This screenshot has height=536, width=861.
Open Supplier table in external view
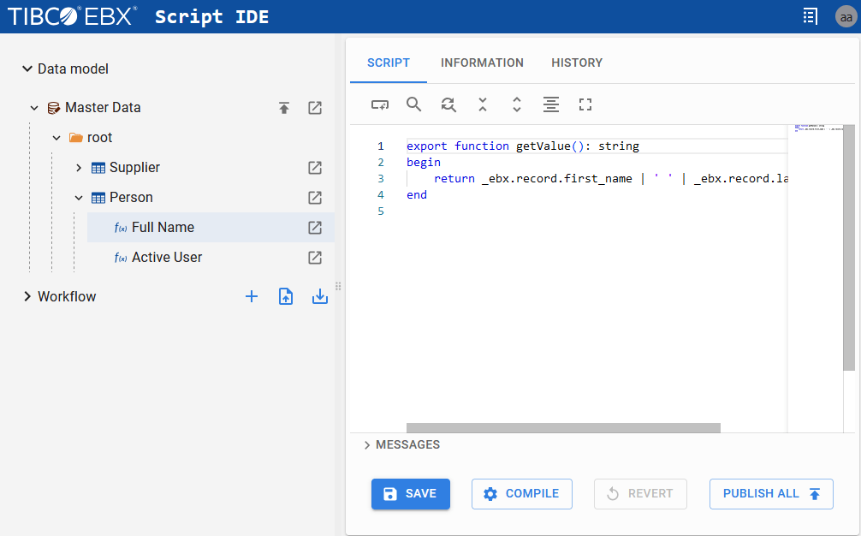315,168
